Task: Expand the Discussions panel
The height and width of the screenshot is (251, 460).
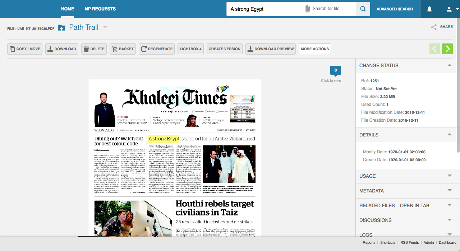Action: tap(450, 220)
